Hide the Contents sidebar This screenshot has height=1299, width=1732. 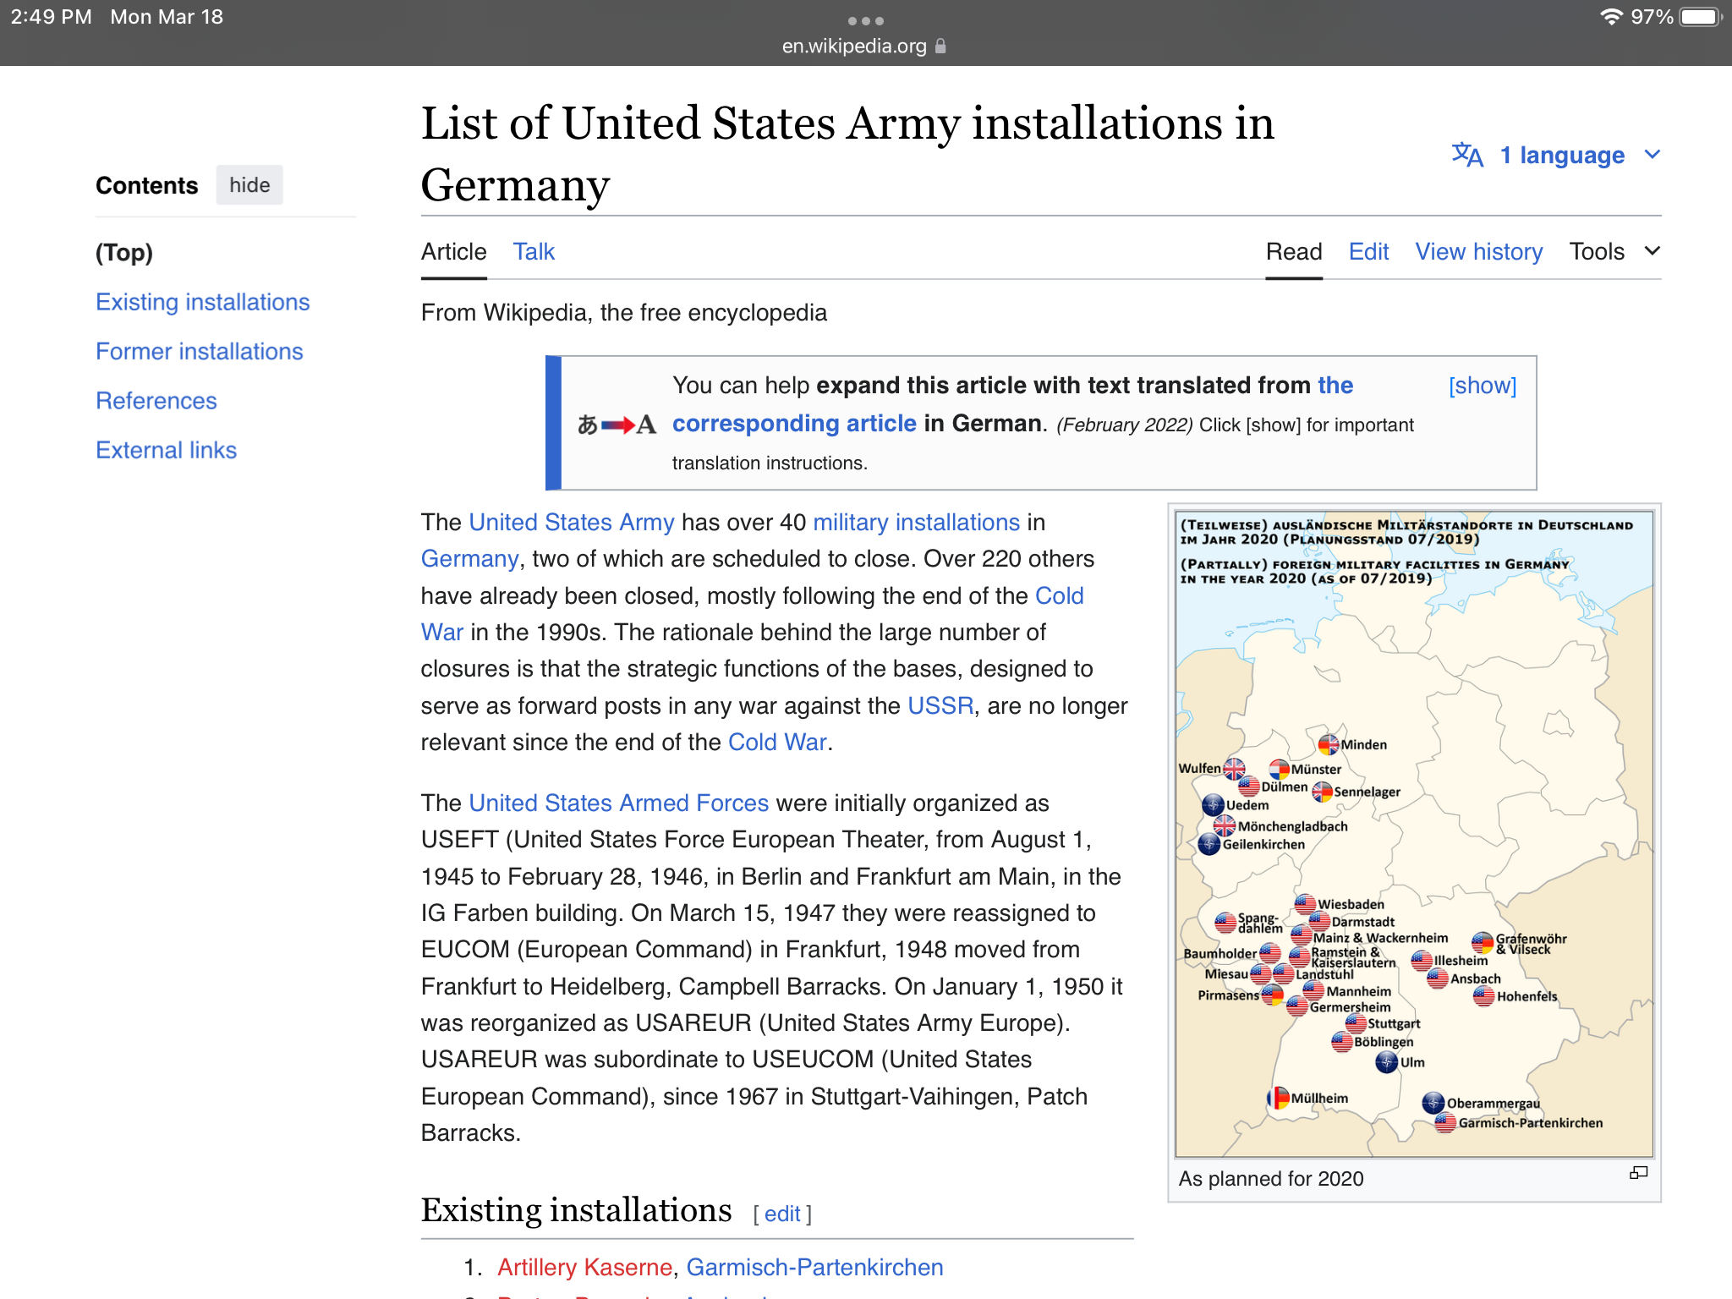click(249, 185)
